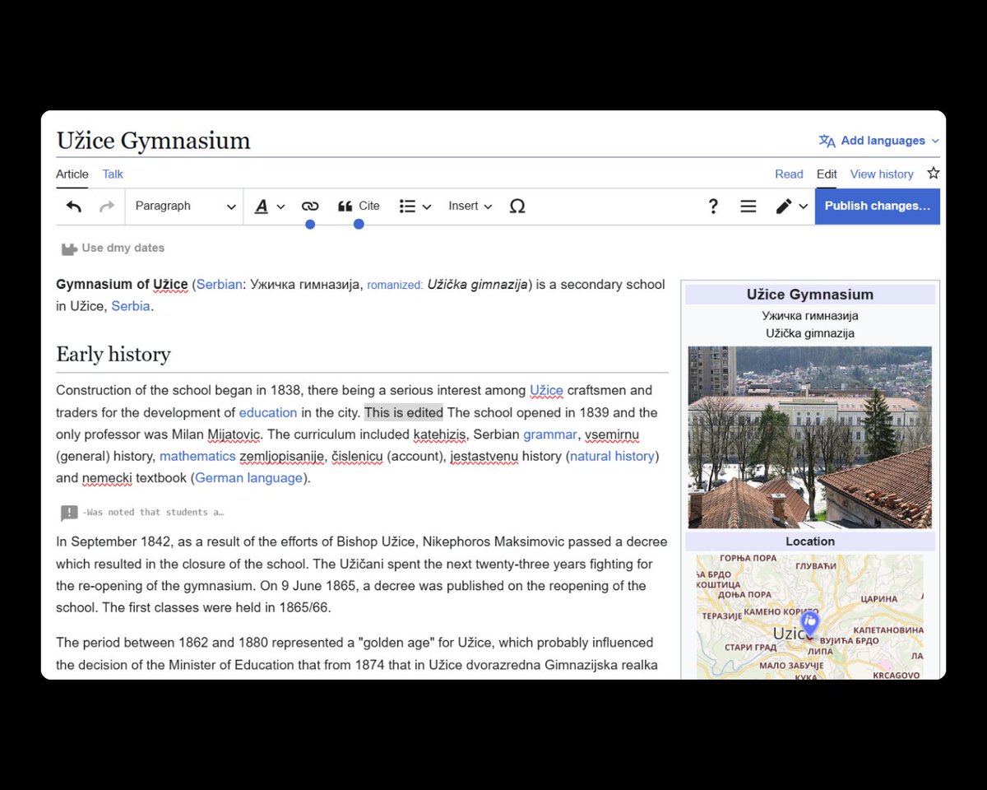Click the hidden comment exclamation icon
Image resolution: width=987 pixels, height=790 pixels.
tap(69, 513)
